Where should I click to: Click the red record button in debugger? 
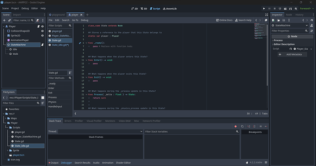pyautogui.click(x=235, y=126)
